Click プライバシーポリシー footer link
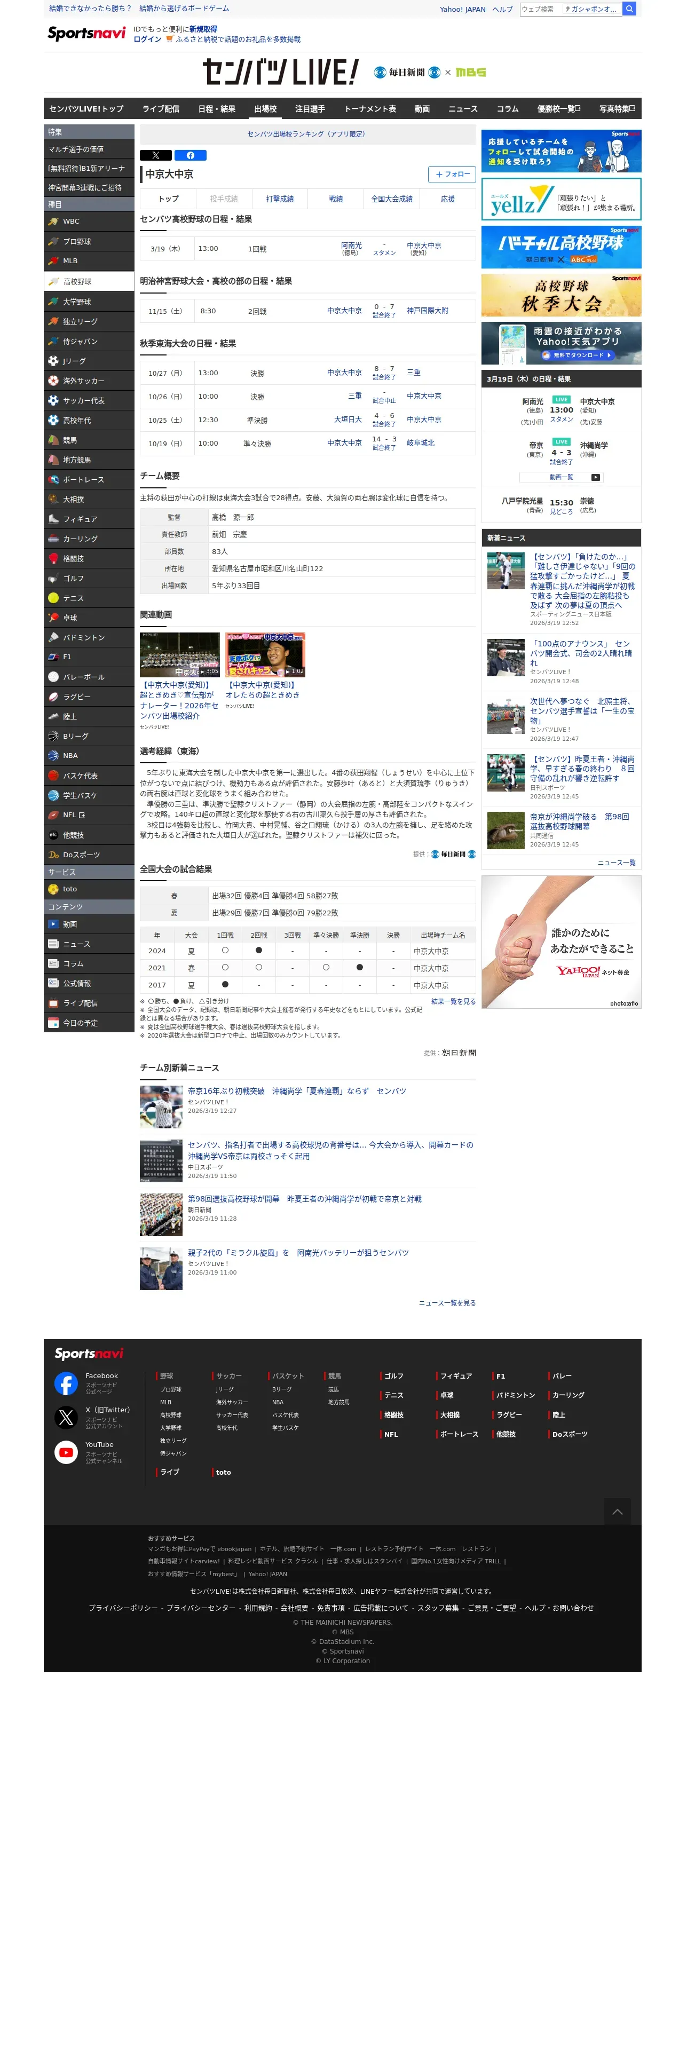The image size is (695, 2056). point(123,1608)
